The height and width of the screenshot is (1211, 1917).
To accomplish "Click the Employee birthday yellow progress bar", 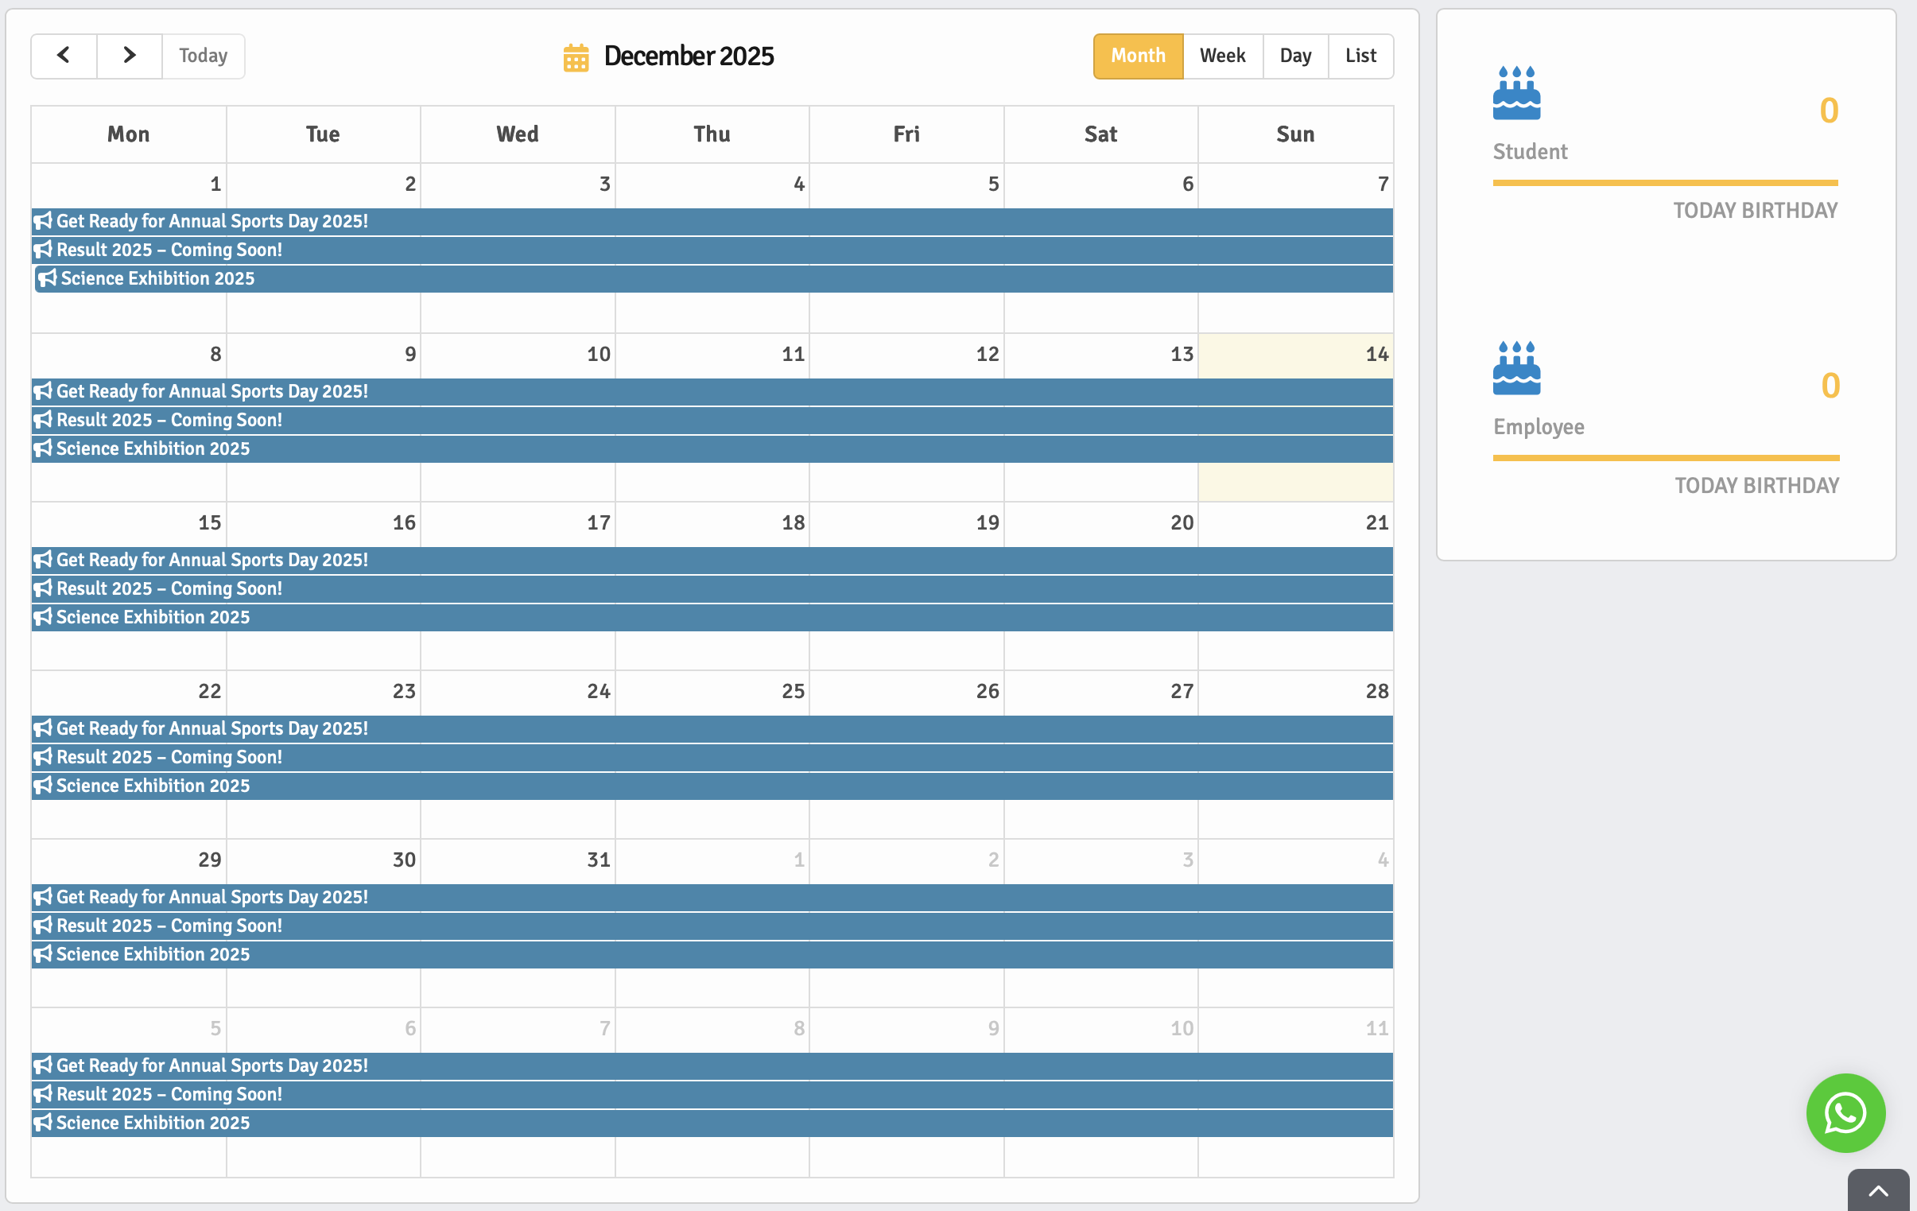I will 1666,458.
